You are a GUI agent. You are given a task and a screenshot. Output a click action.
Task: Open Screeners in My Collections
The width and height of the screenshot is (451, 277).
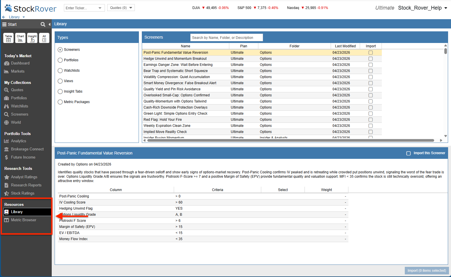click(x=19, y=114)
